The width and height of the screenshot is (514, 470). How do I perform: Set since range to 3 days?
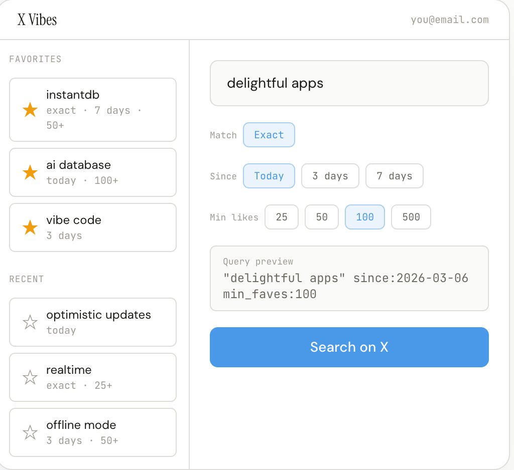330,176
